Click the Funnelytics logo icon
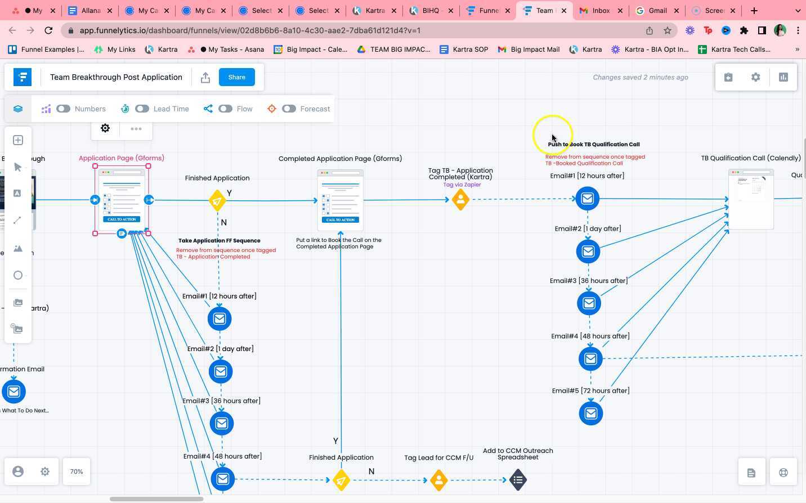The width and height of the screenshot is (806, 503). click(x=22, y=77)
